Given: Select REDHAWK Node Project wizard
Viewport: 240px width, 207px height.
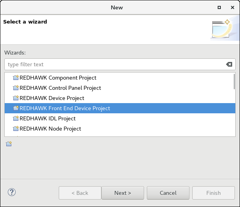Looking at the screenshot, I should tap(50, 129).
